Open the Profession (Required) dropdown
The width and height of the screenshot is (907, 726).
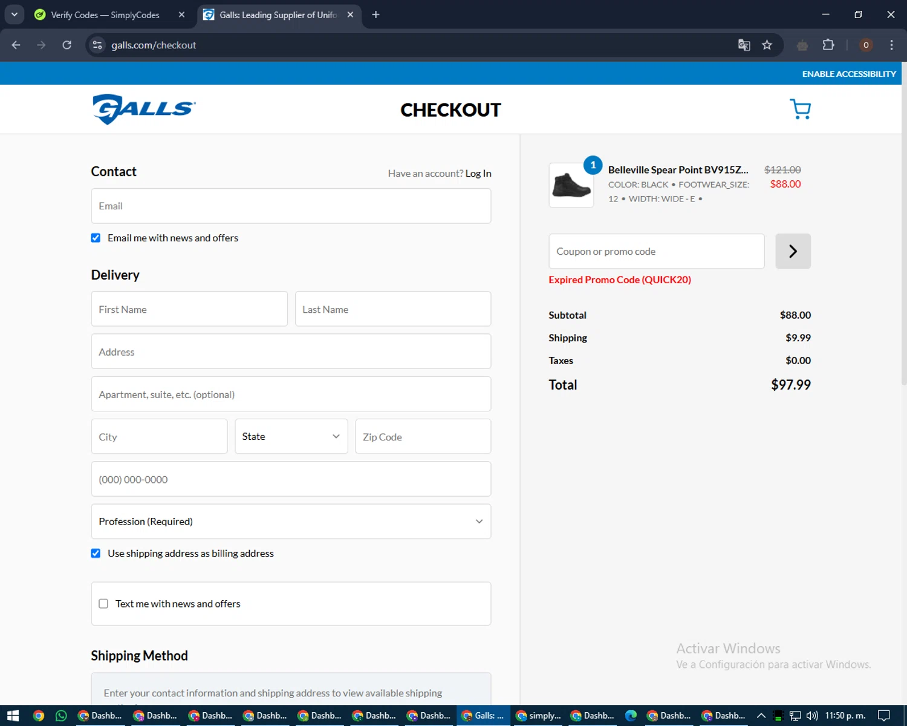[291, 522]
